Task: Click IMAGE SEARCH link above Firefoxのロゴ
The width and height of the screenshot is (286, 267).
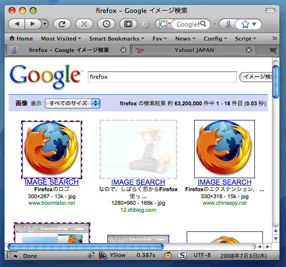Action: coord(52,182)
